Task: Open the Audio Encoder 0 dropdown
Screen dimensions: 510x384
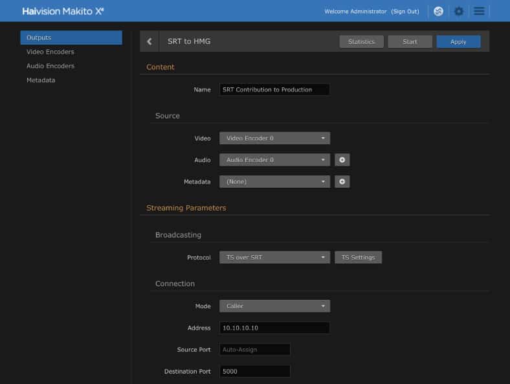Action: 274,160
